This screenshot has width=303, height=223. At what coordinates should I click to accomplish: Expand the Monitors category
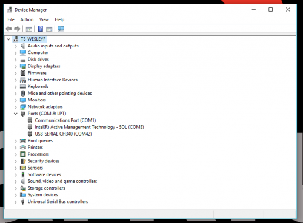(16, 100)
